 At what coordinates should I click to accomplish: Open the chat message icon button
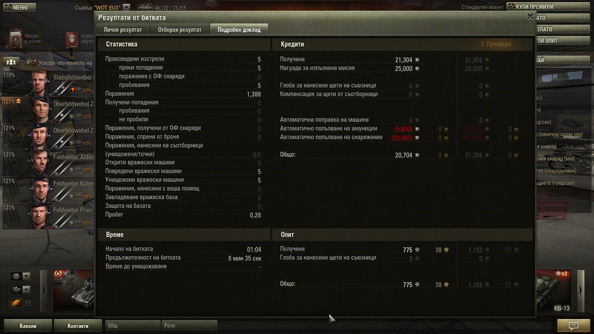[574, 325]
